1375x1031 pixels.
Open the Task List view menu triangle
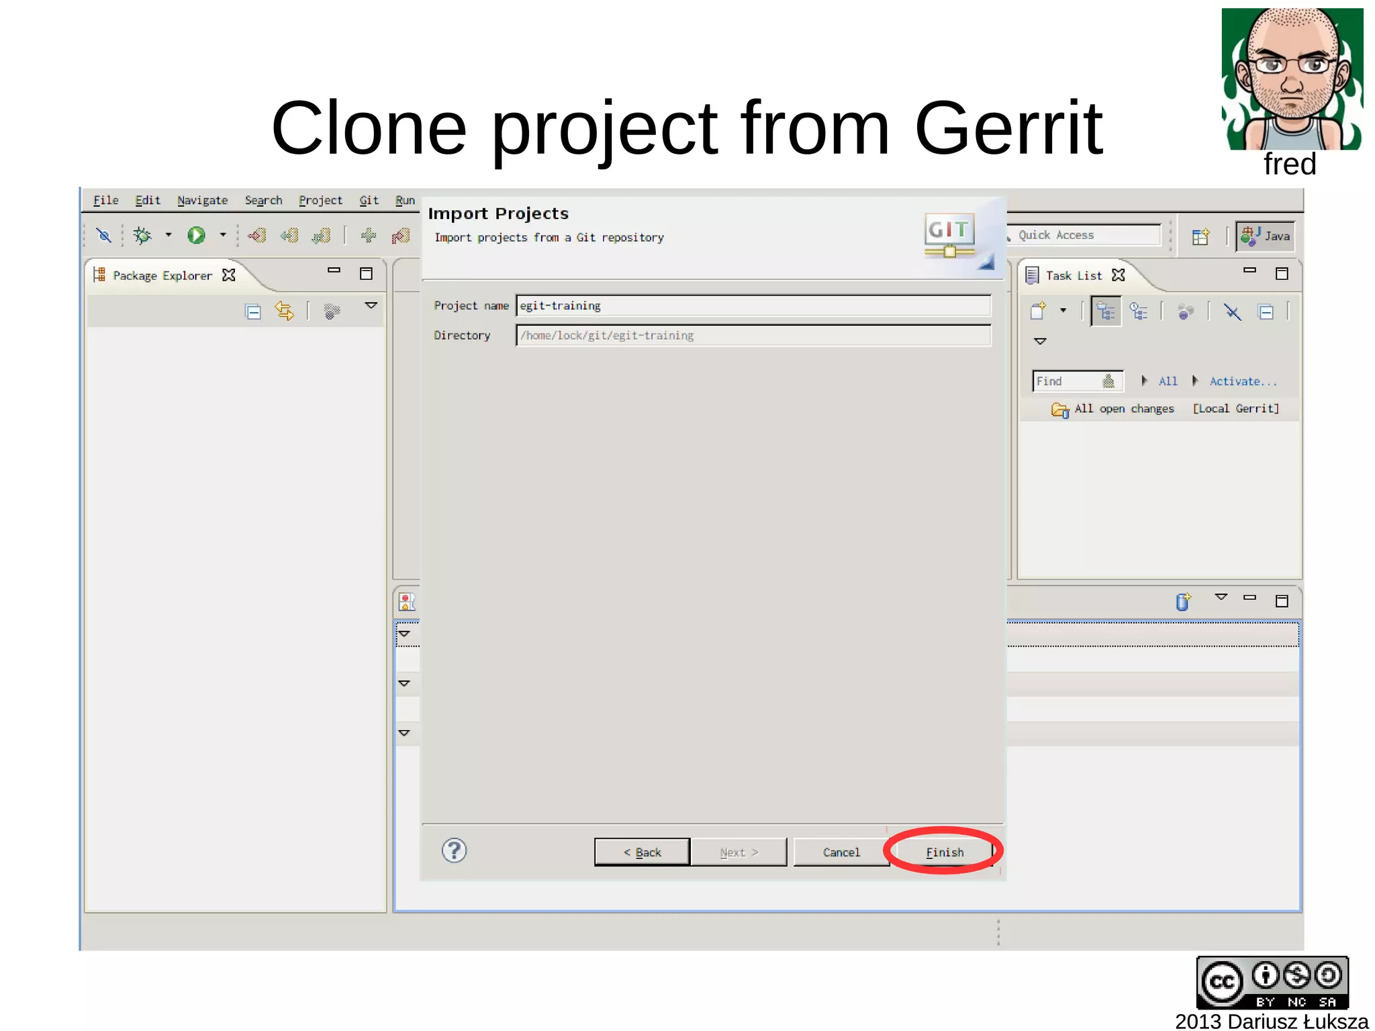click(x=1040, y=341)
